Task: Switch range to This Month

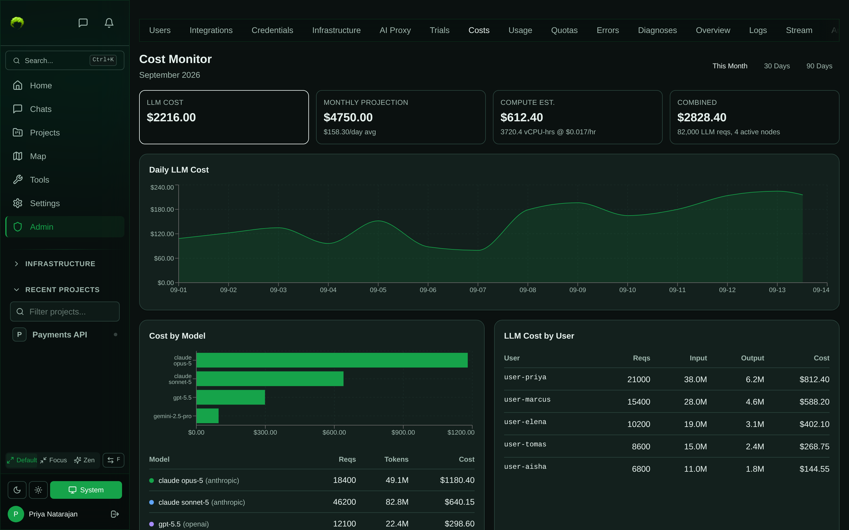Action: click(730, 66)
